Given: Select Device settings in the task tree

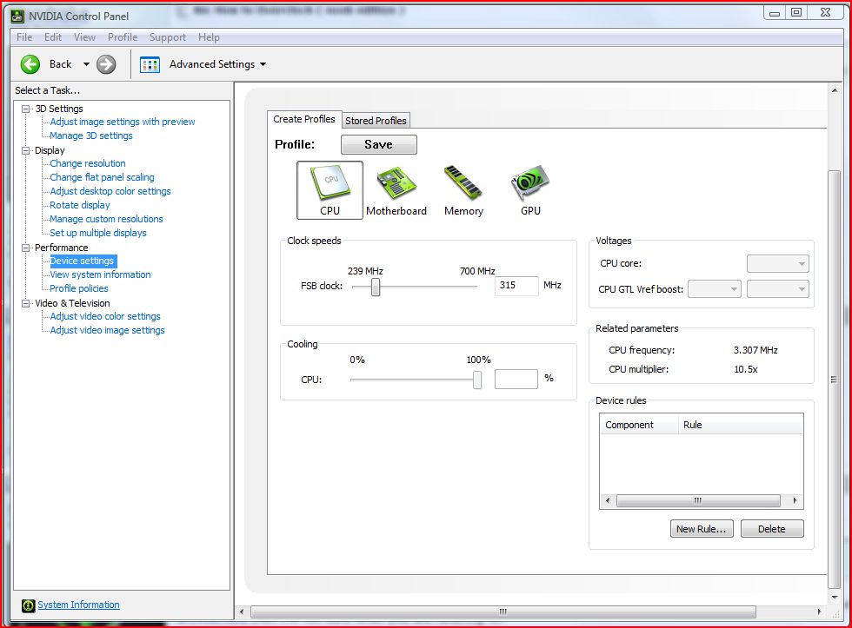Looking at the screenshot, I should pos(83,261).
